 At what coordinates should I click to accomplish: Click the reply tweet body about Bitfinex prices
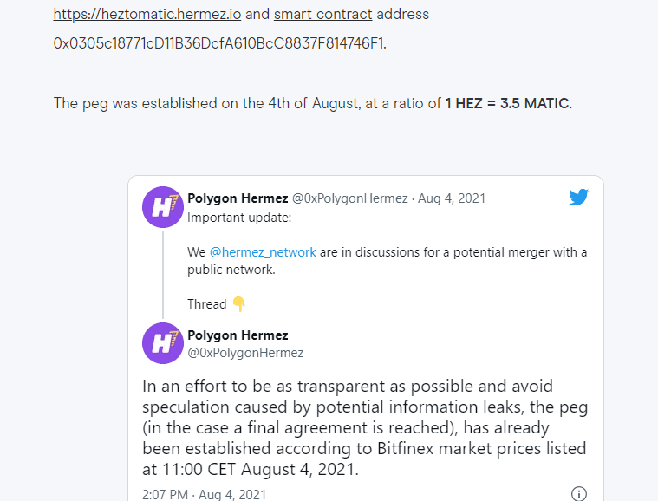click(365, 427)
